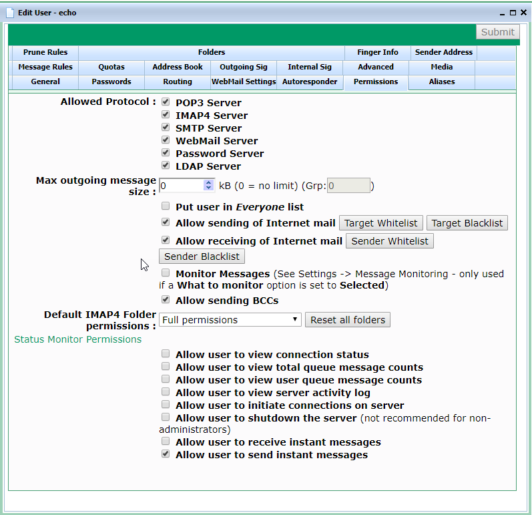Enable Allow user to view server activity log
532x515 pixels.
[166, 391]
